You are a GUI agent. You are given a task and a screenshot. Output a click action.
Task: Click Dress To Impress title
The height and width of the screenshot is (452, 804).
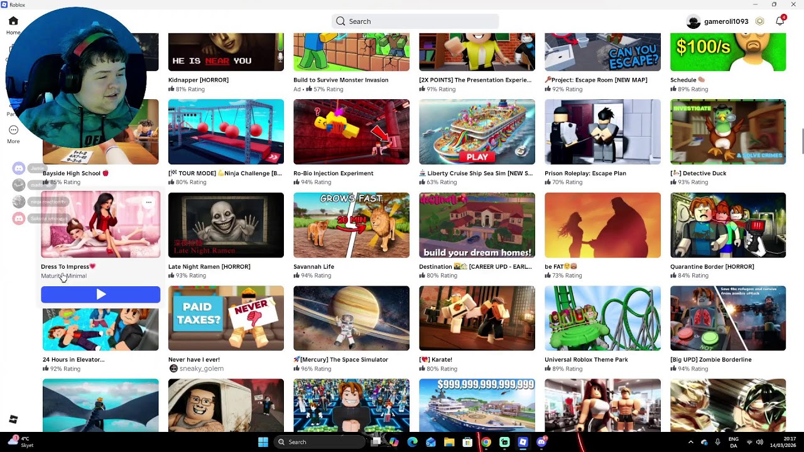point(68,267)
